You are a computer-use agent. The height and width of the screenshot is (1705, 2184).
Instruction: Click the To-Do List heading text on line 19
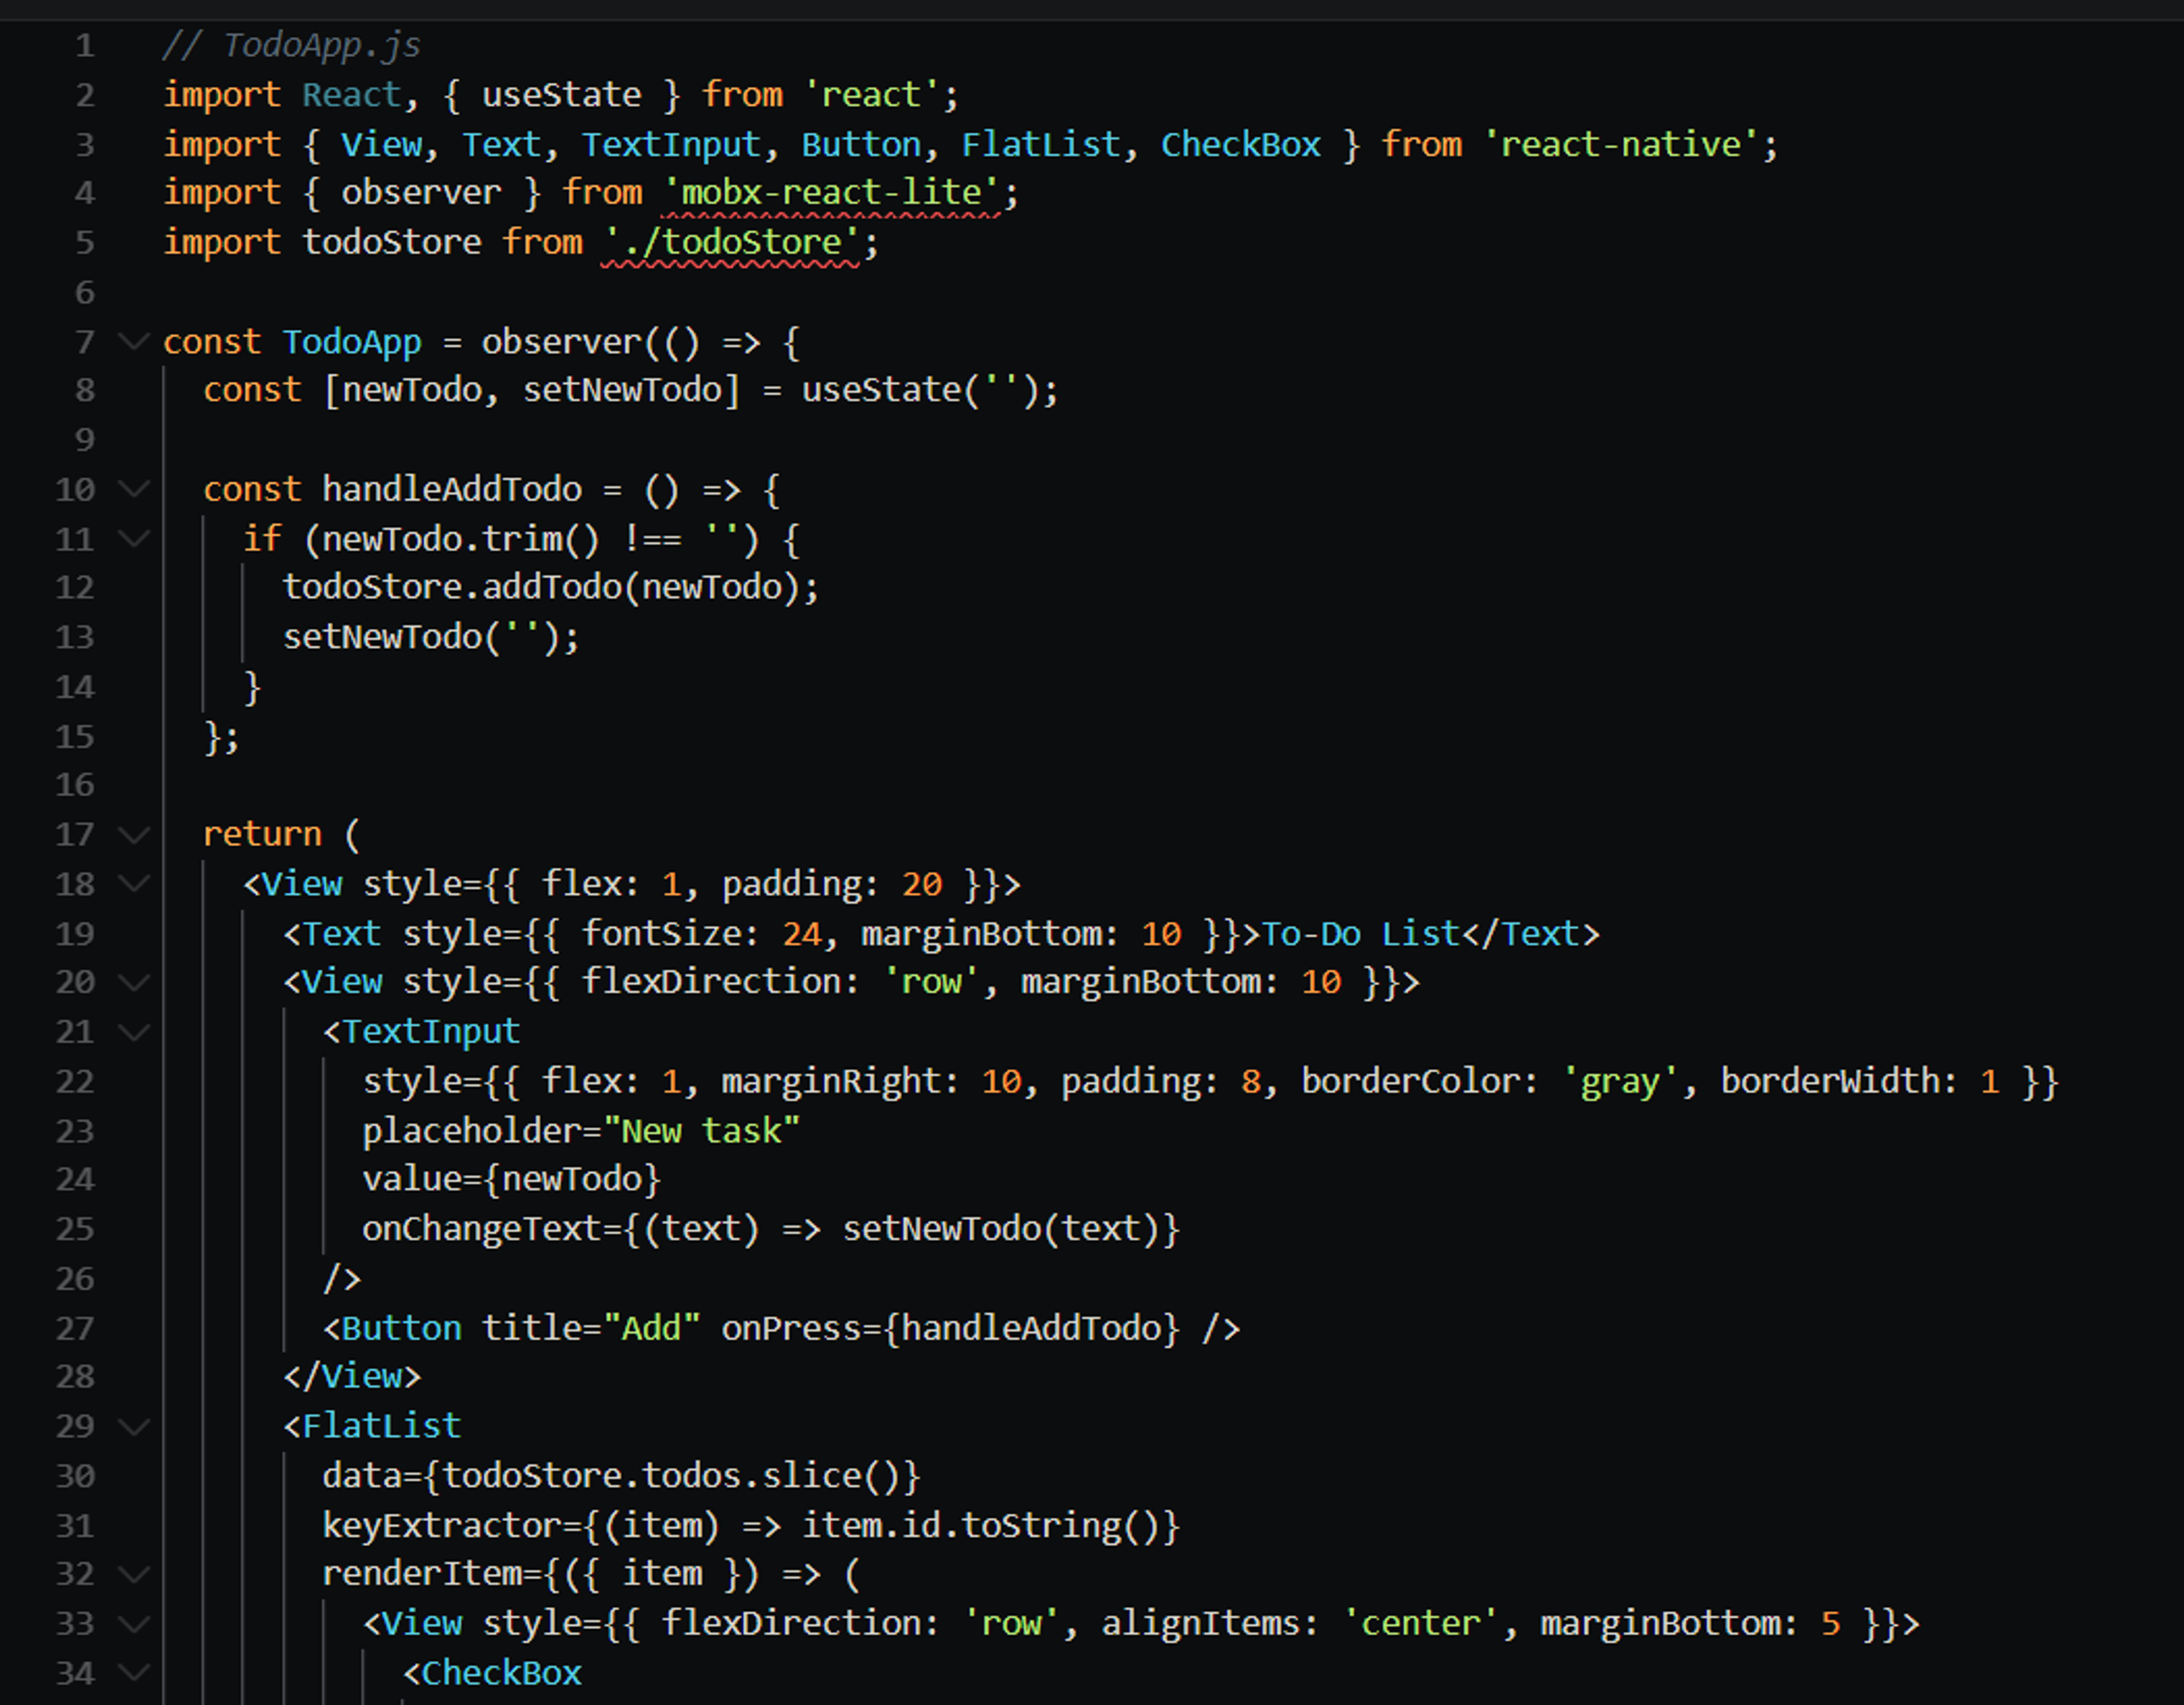click(x=1361, y=934)
